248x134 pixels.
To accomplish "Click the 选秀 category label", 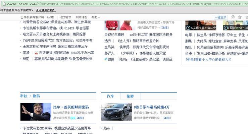I will click(x=108, y=41).
